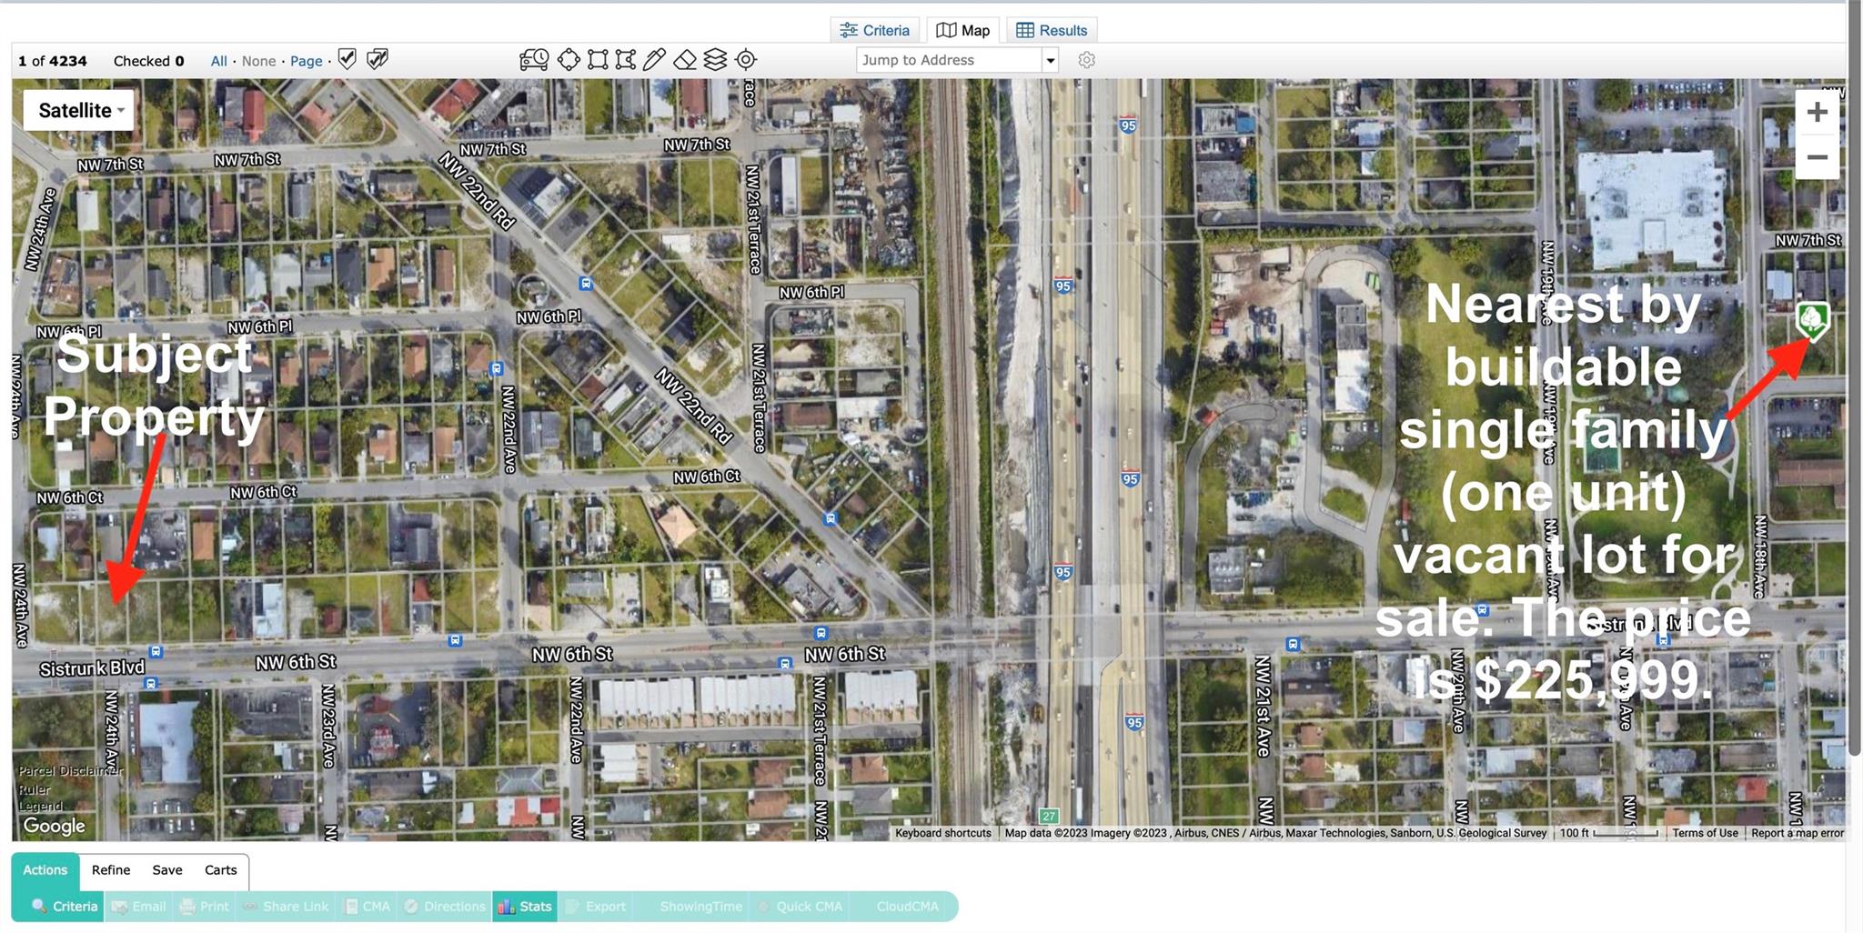Click the center-on-location target icon
This screenshot has width=1863, height=933.
click(x=746, y=60)
